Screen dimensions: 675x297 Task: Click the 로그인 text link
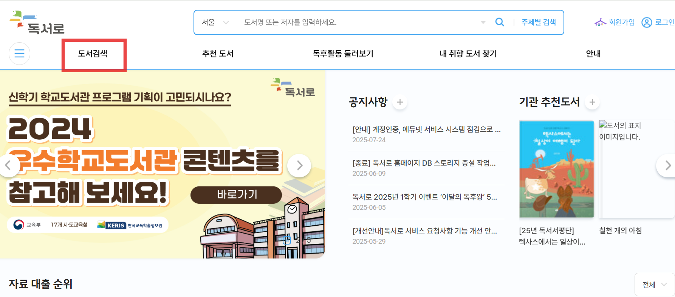[x=665, y=22]
